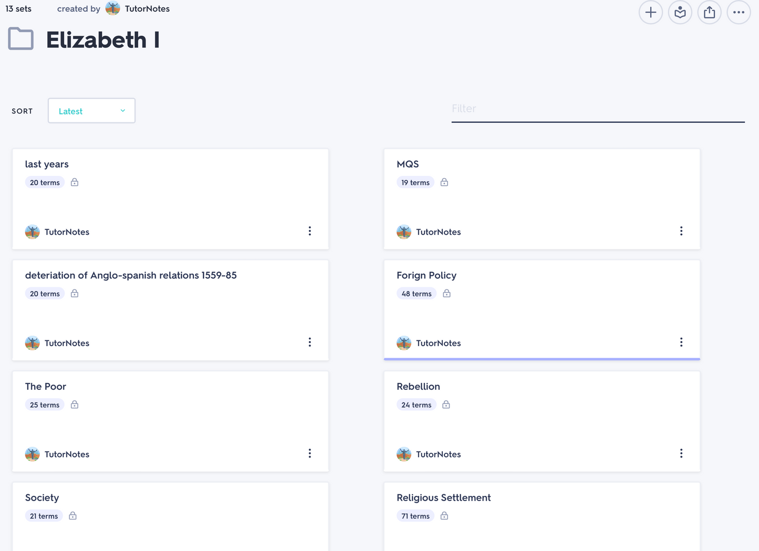Click the share folder icon
759x551 pixels.
(709, 12)
